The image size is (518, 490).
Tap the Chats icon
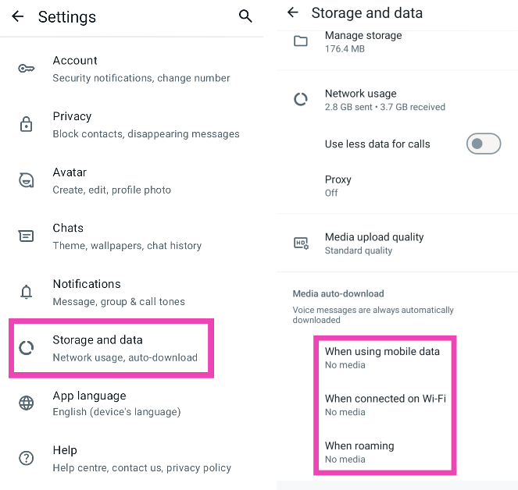(x=26, y=236)
